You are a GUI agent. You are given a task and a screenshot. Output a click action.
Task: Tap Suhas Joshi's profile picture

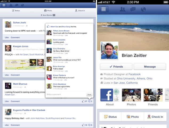coord(8,25)
